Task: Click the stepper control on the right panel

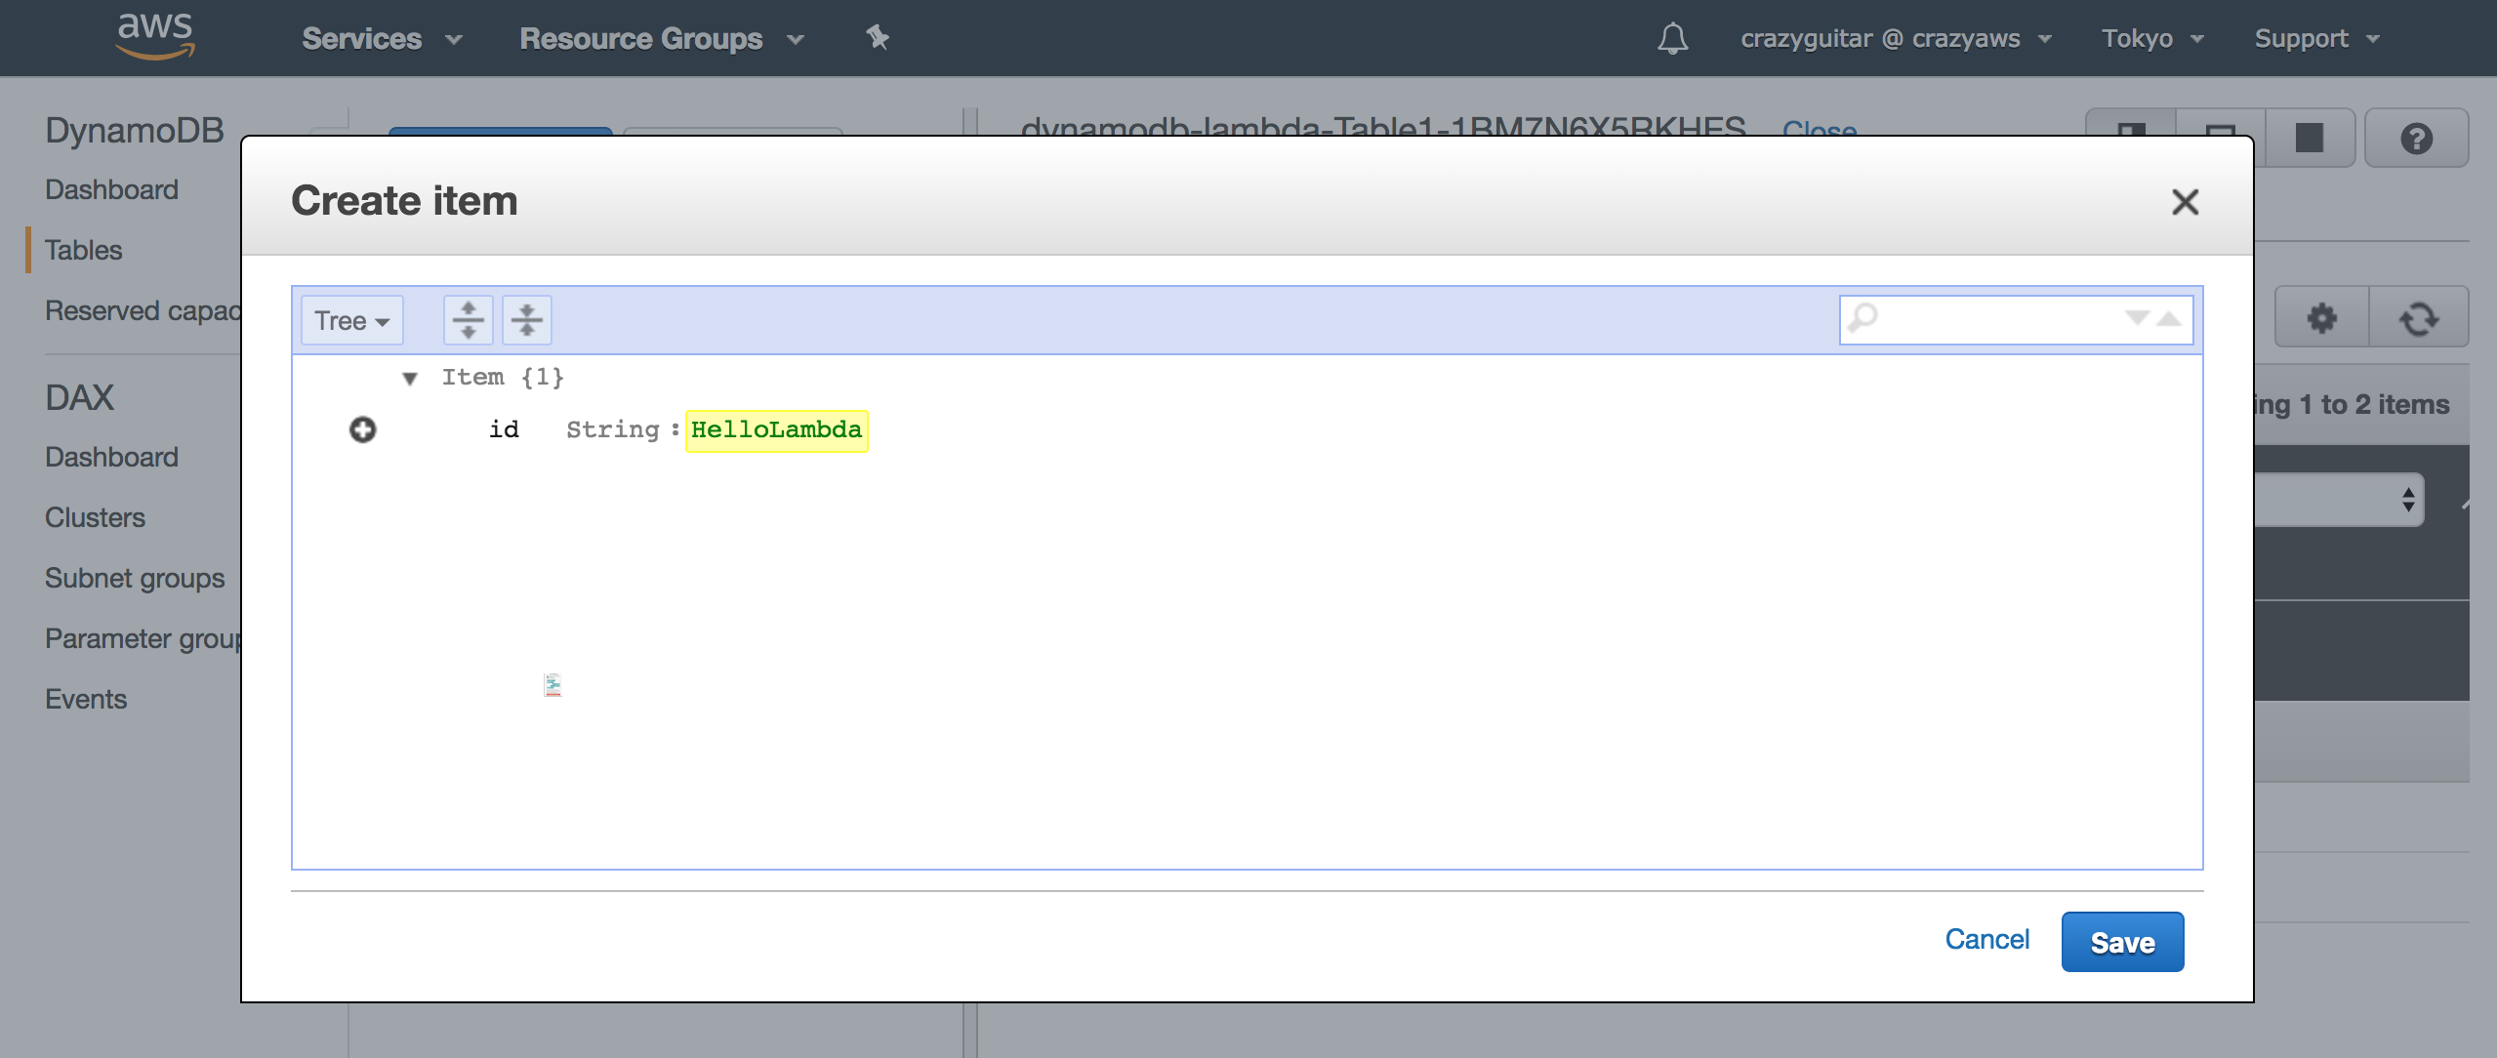Action: pyautogui.click(x=2408, y=499)
